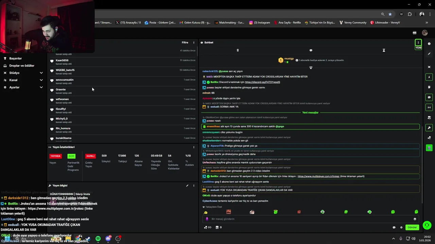Click chat bubble icon beside chat gear
The width and height of the screenshot is (435, 244).
394,227
